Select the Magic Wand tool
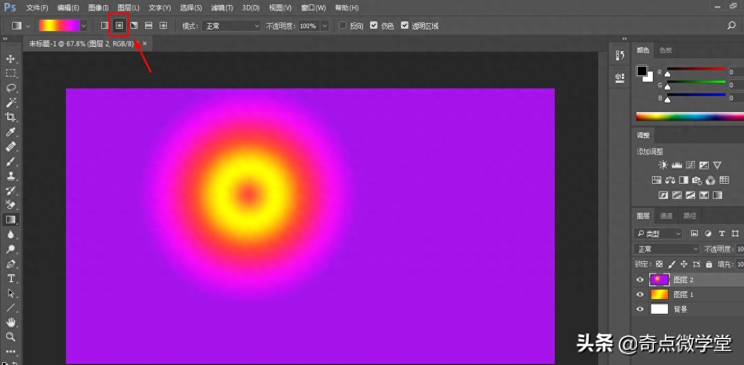Image resolution: width=744 pixels, height=365 pixels. (11, 103)
